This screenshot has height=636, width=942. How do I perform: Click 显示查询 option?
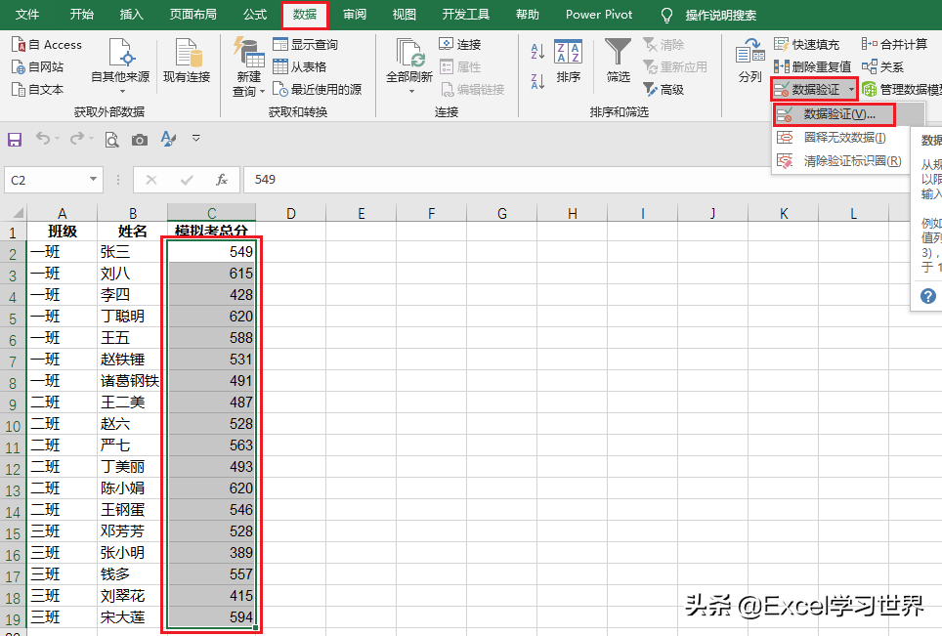[305, 44]
